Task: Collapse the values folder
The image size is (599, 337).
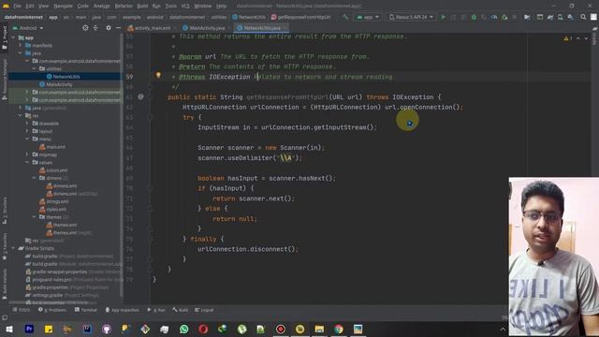Action: [27, 162]
